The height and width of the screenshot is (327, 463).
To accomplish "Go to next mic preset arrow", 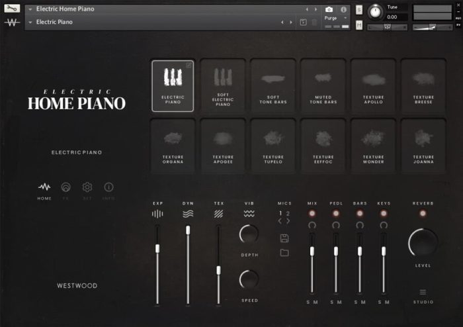I will [288, 221].
